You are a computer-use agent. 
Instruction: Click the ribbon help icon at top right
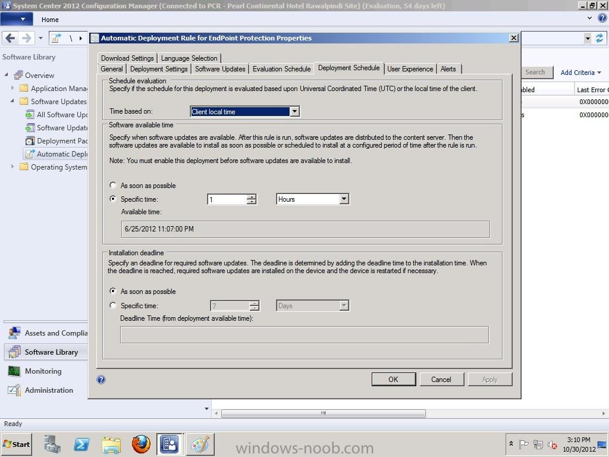[602, 18]
